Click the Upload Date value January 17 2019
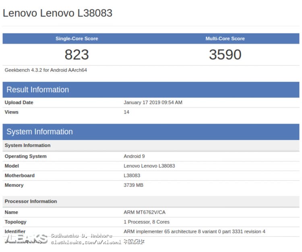This screenshot has height=252, width=302. pos(153,102)
